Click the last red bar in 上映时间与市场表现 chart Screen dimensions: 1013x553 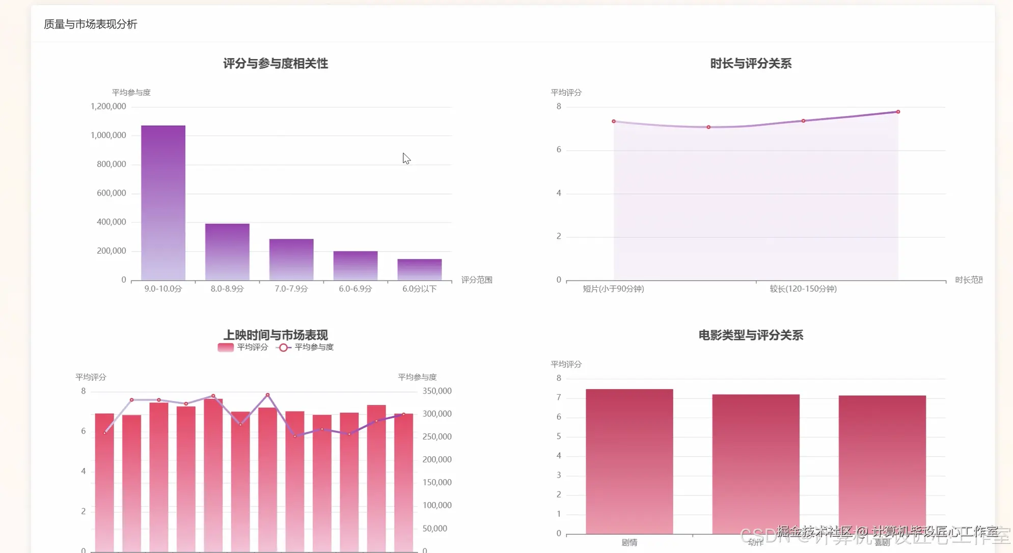(x=404, y=484)
